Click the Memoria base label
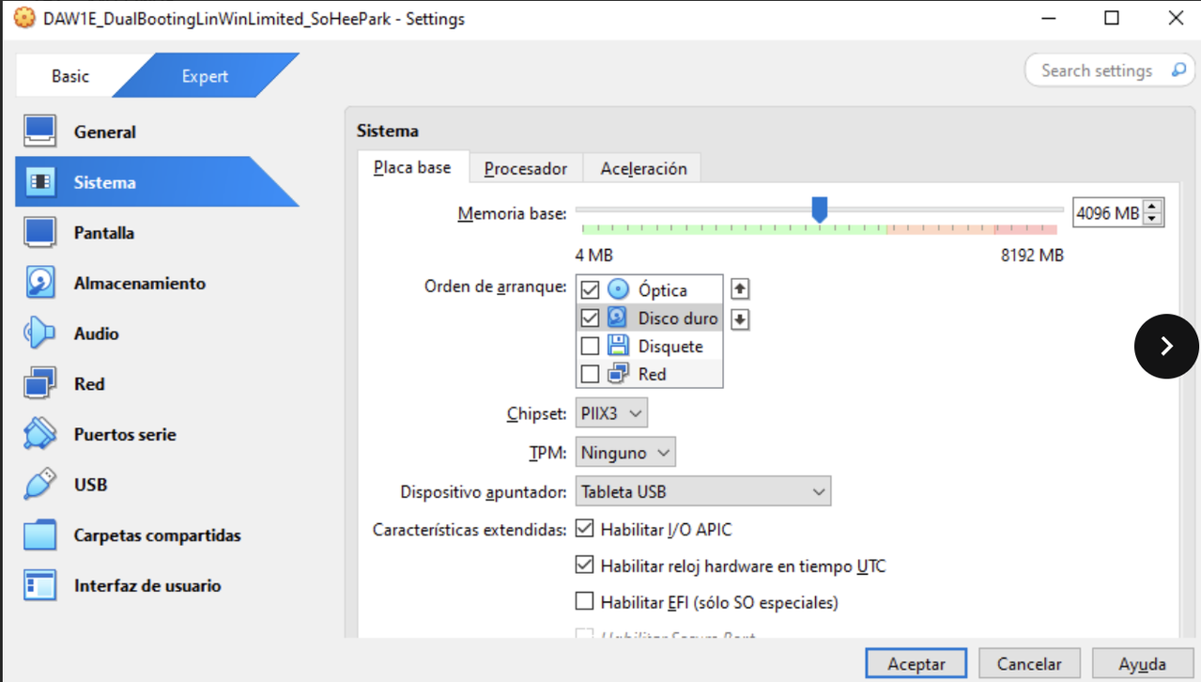This screenshot has width=1201, height=682. 513,214
